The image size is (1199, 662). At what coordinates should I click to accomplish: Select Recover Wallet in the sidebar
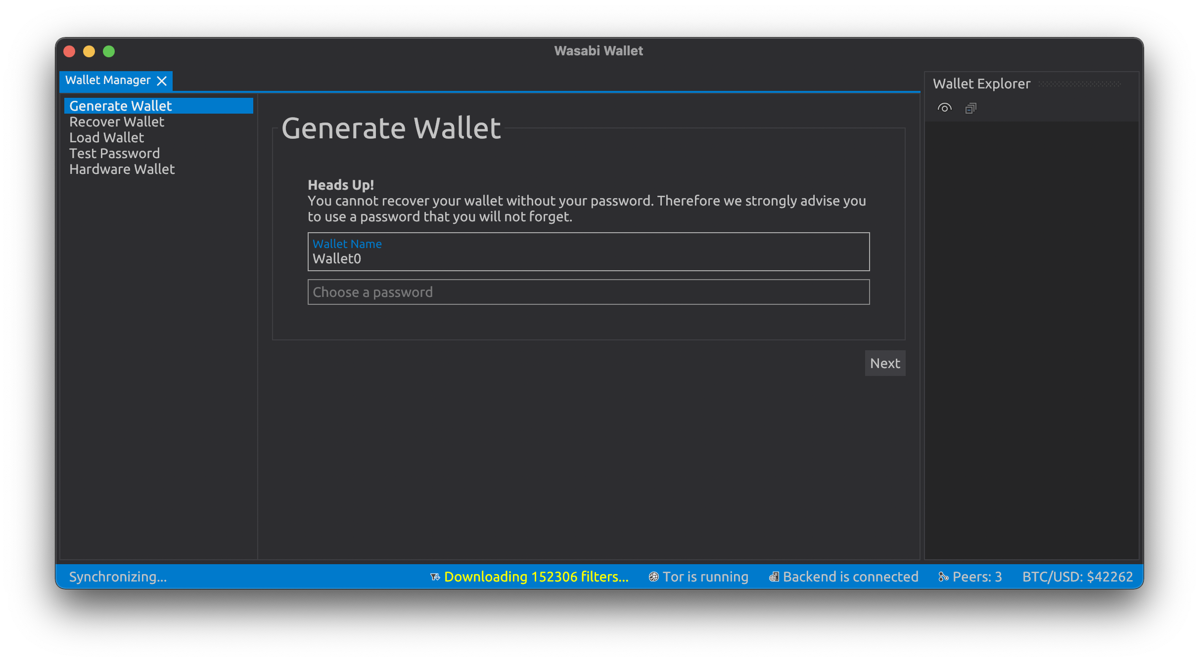click(117, 122)
